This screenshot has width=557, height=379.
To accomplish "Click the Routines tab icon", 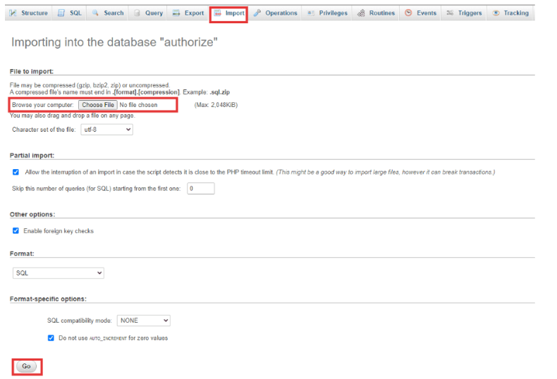I will coord(361,13).
